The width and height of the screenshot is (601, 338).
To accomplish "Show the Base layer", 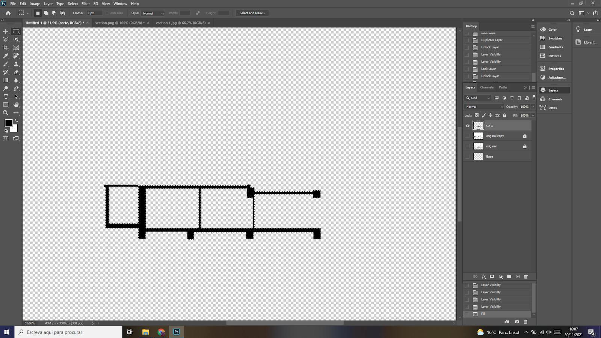I will (468, 156).
